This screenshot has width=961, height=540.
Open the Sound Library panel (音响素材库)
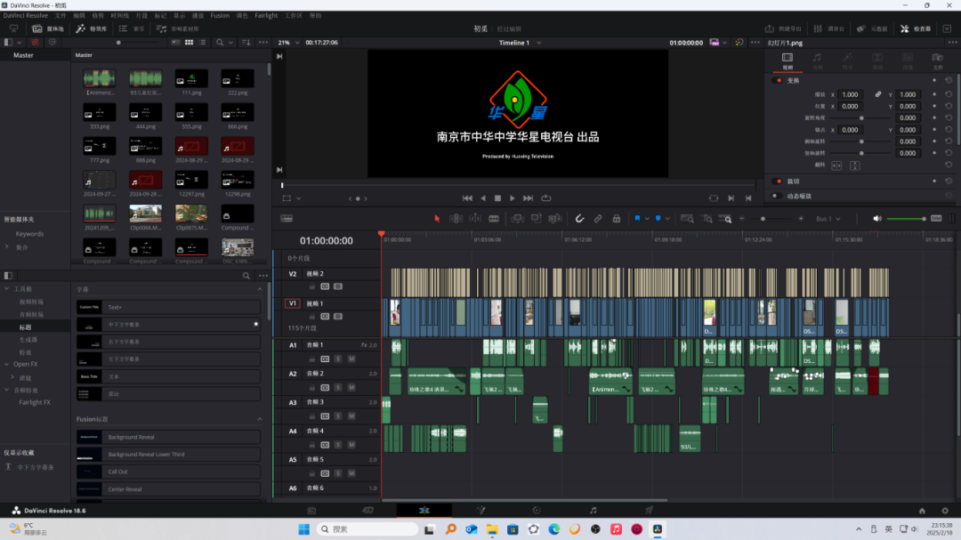click(x=177, y=28)
